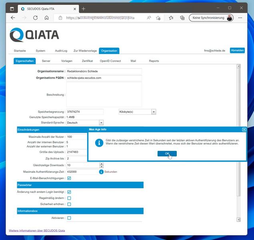Reload the page with refresh icon

click(x=35, y=18)
